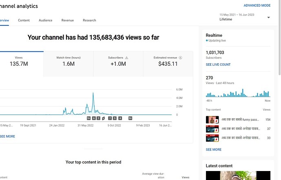Click the 'Your top content in this period' heading

[x=93, y=162]
